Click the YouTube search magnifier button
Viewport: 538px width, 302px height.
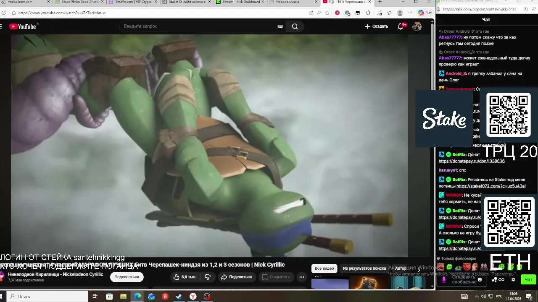coord(295,26)
